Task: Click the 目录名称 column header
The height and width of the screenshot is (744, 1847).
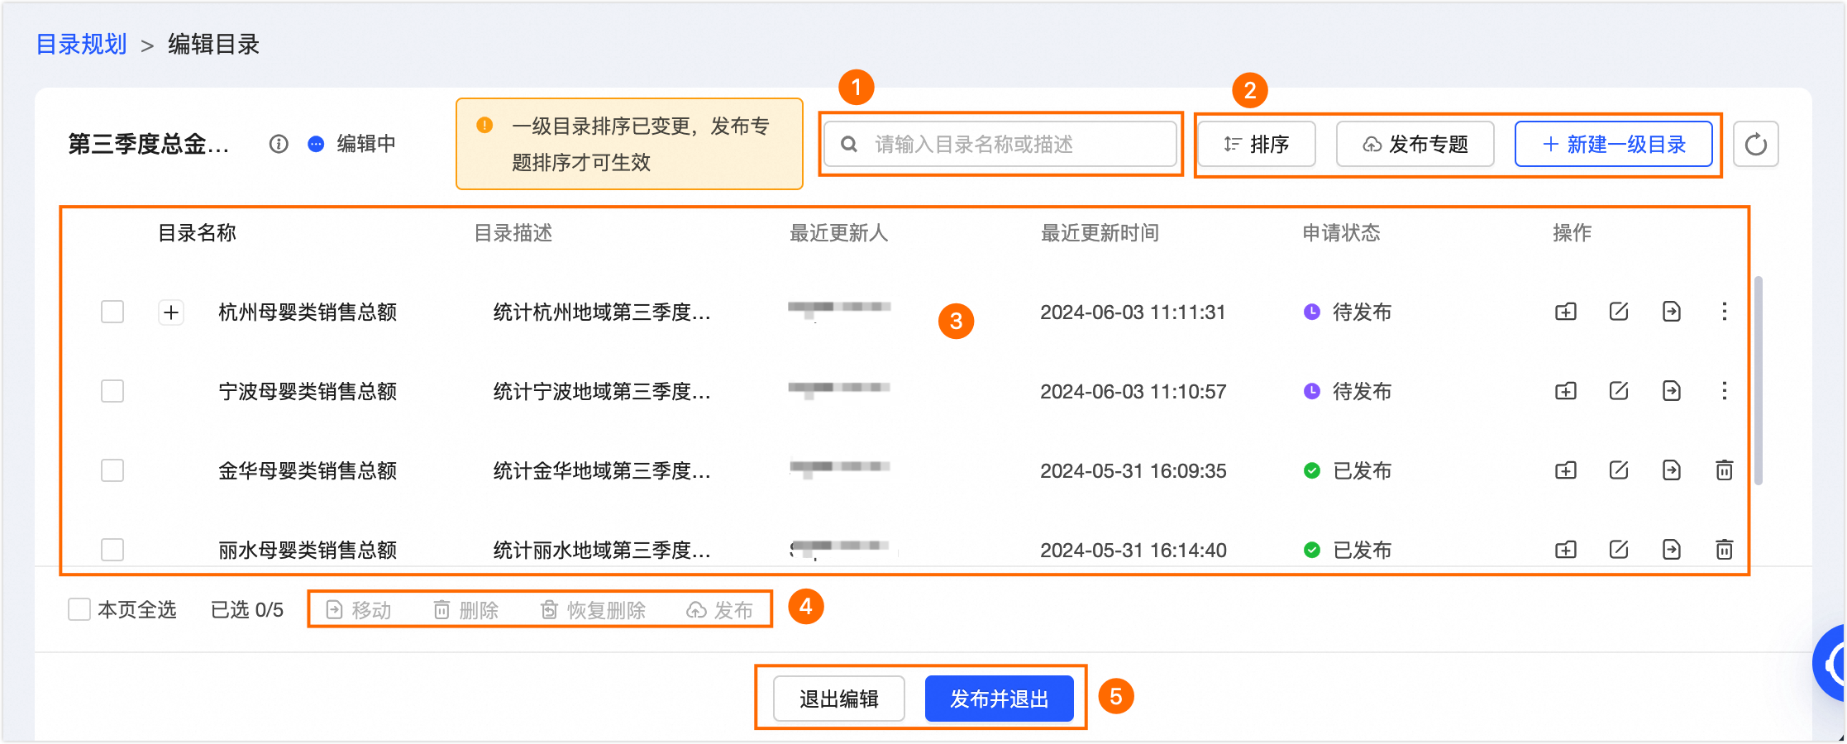Action: click(x=198, y=233)
